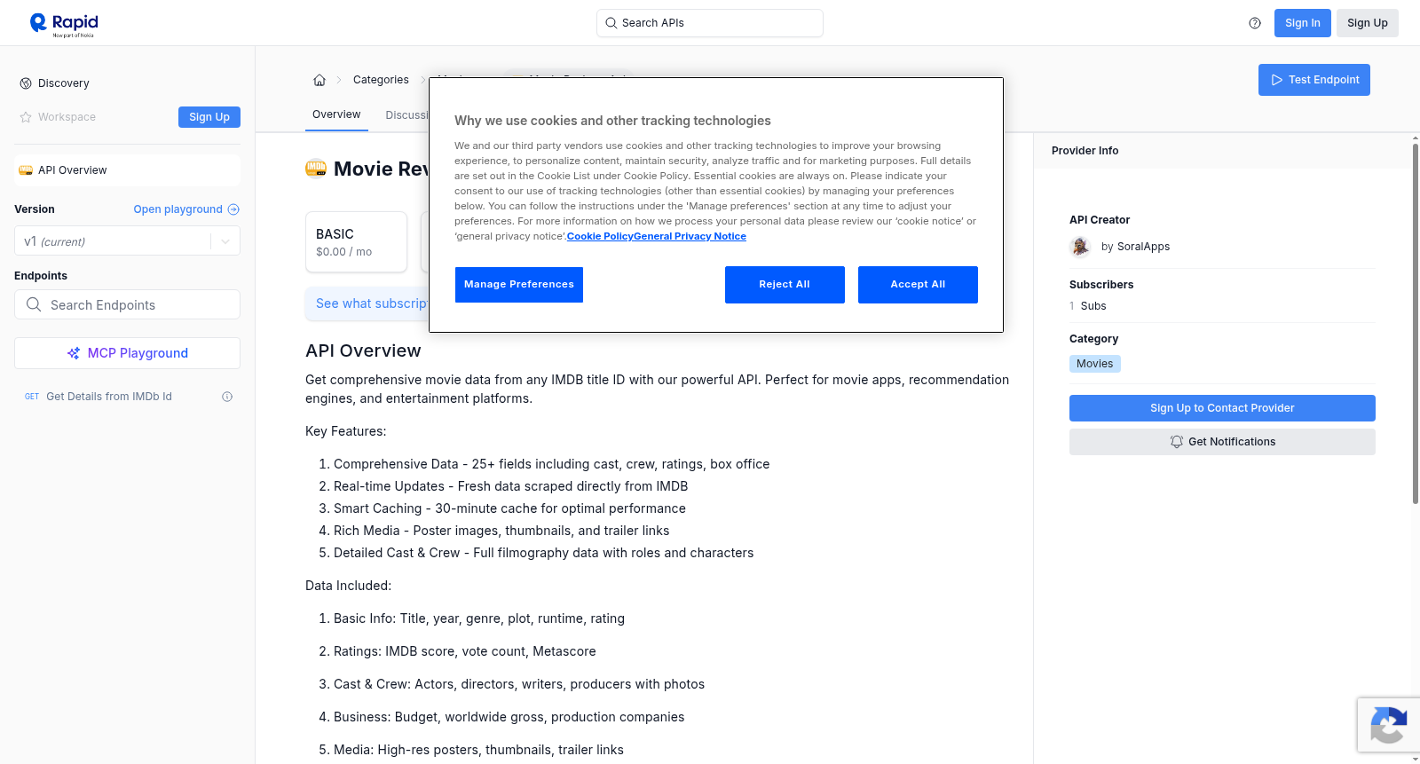The height and width of the screenshot is (764, 1420).
Task: Click the Get Notifications button
Action: [1222, 442]
